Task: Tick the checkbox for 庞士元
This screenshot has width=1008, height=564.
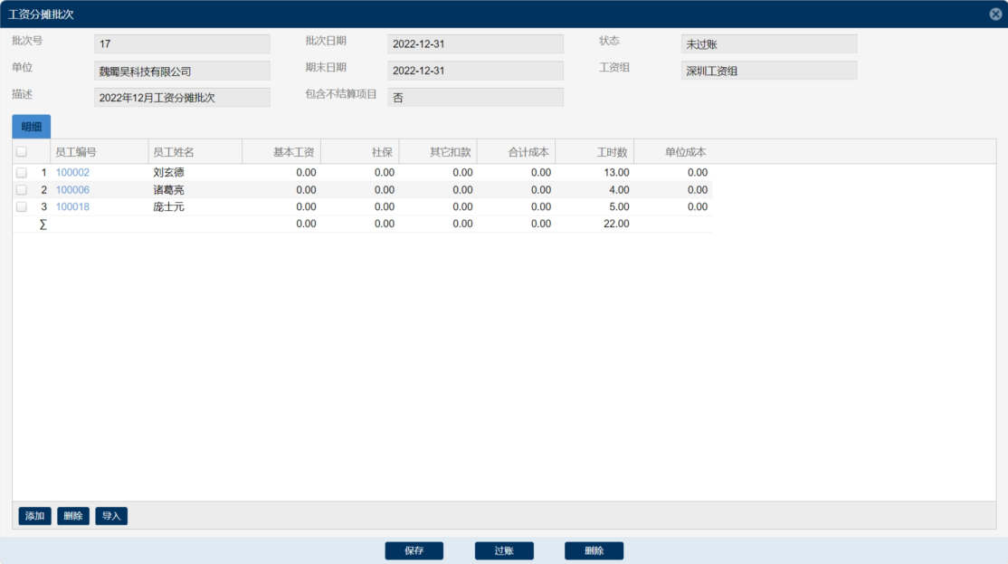Action: pyautogui.click(x=22, y=207)
